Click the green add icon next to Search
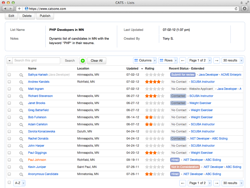250x188 pixels. [83, 60]
